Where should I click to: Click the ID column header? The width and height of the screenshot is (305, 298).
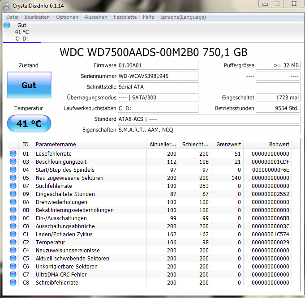coord(26,145)
